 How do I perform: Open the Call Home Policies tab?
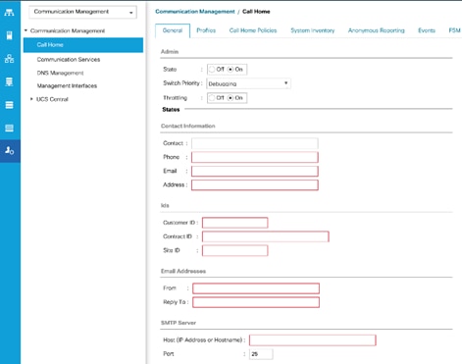point(253,30)
